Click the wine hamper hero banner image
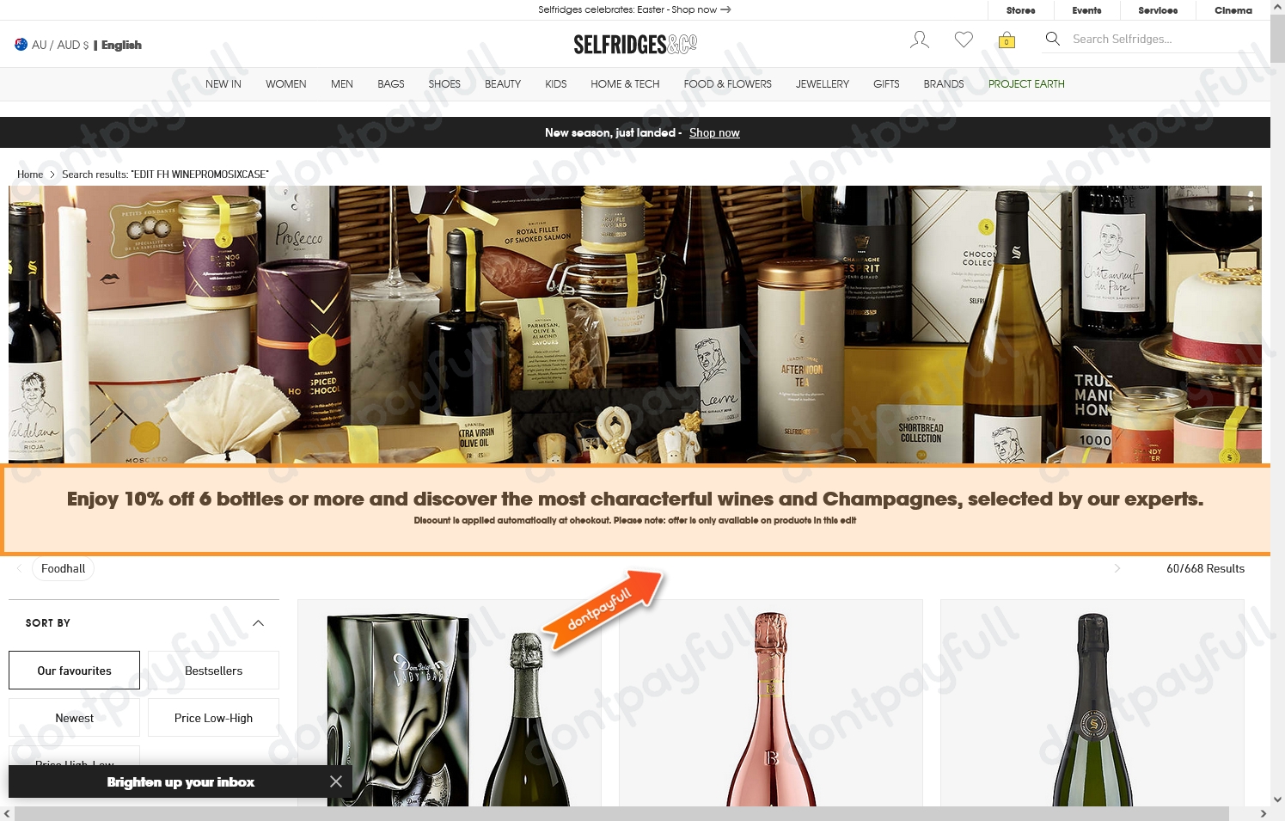This screenshot has width=1285, height=821. [635, 325]
